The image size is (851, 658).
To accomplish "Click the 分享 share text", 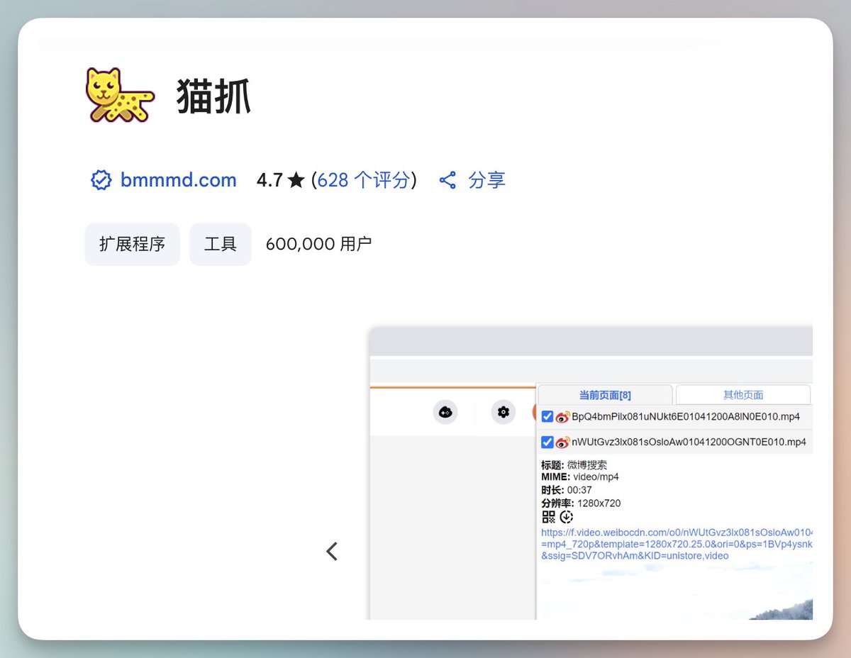I will click(486, 180).
